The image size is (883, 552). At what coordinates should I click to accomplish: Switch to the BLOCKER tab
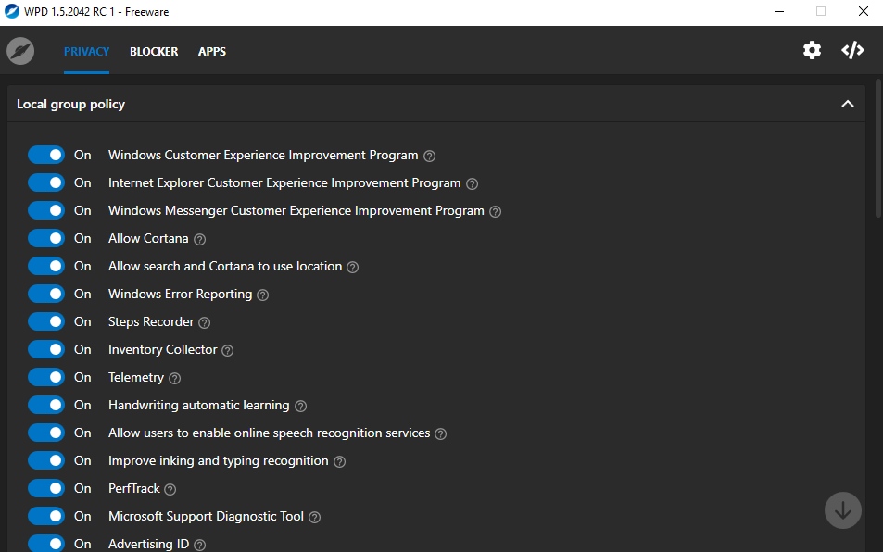tap(154, 51)
